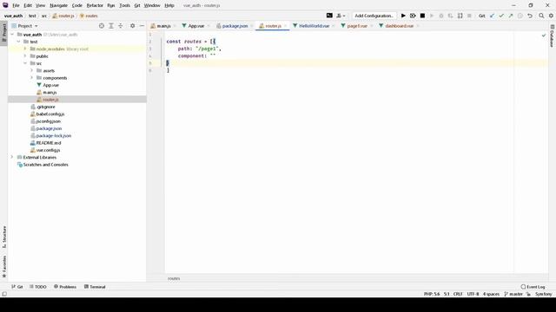Expand the node_modules folder

25,49
